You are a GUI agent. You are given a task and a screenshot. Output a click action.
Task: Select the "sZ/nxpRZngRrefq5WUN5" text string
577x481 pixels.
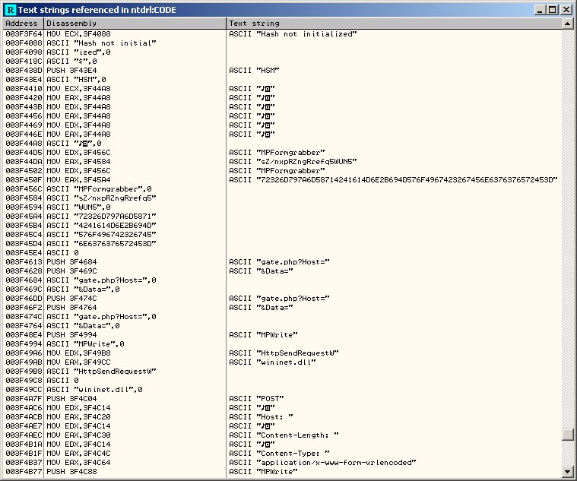click(293, 161)
